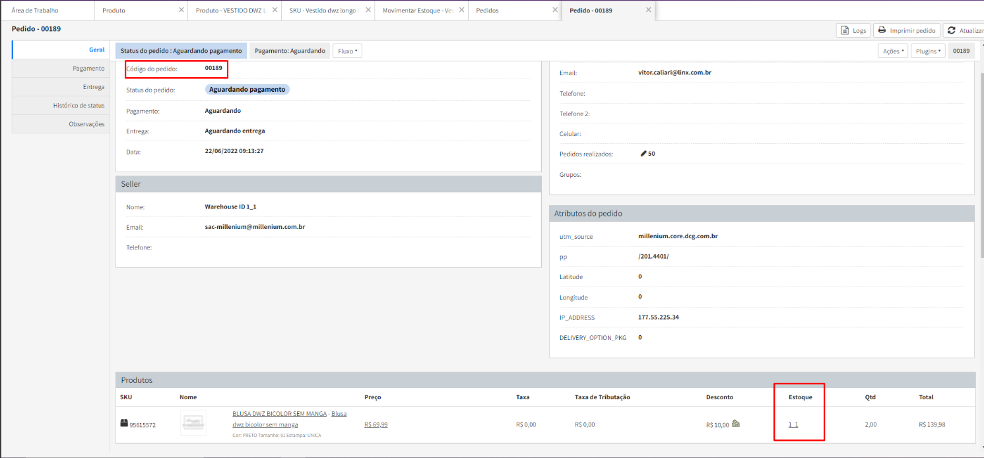984x458 pixels.
Task: Close the Pedidos tab
Action: pos(555,10)
